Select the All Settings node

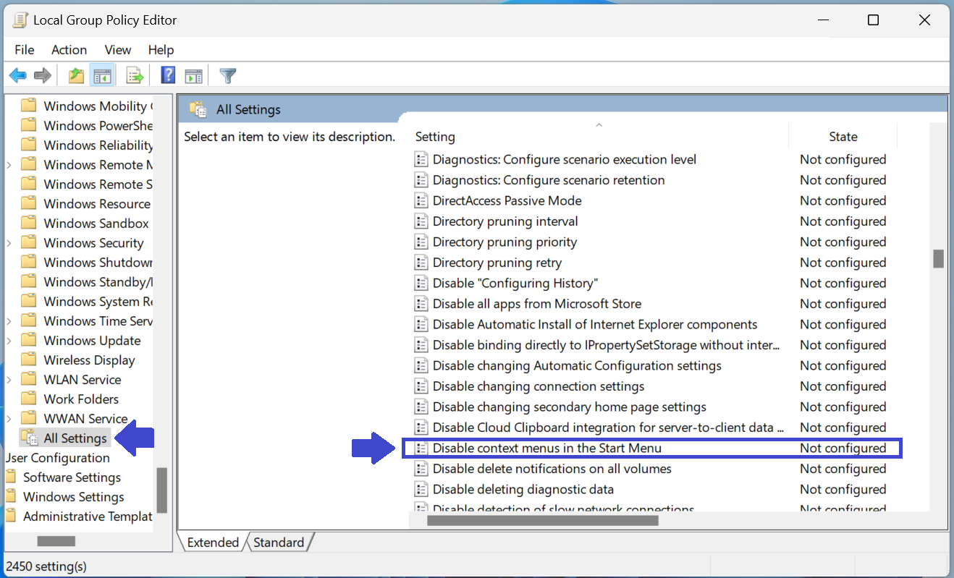(x=73, y=438)
